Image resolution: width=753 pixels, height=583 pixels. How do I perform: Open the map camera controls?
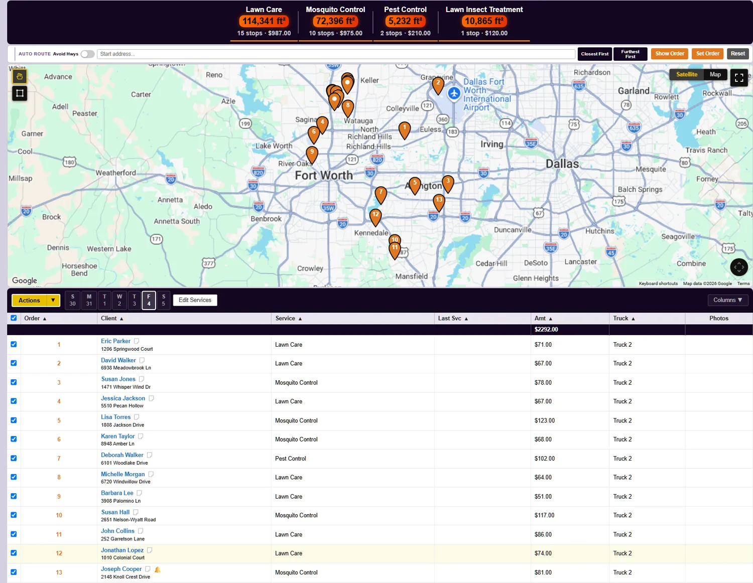[739, 267]
